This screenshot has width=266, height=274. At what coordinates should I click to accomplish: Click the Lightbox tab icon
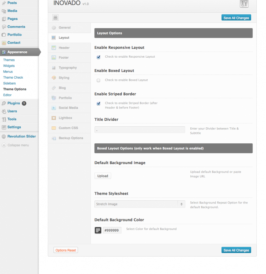click(54, 118)
